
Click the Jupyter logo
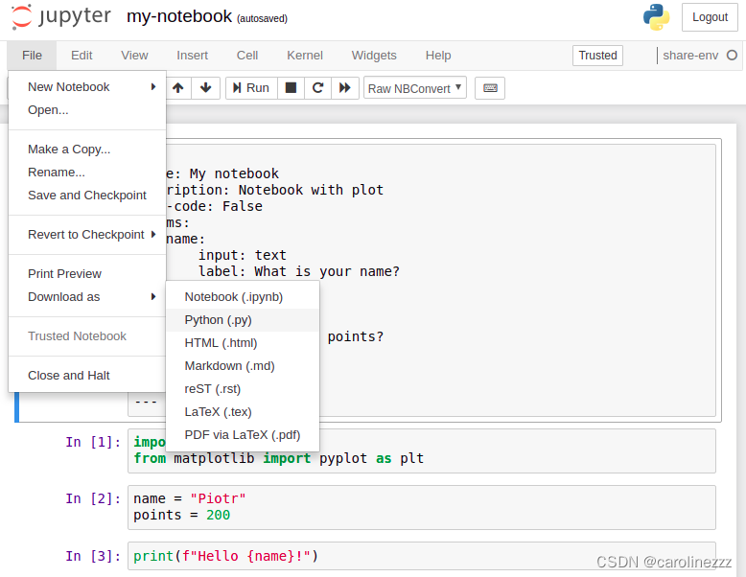point(61,16)
